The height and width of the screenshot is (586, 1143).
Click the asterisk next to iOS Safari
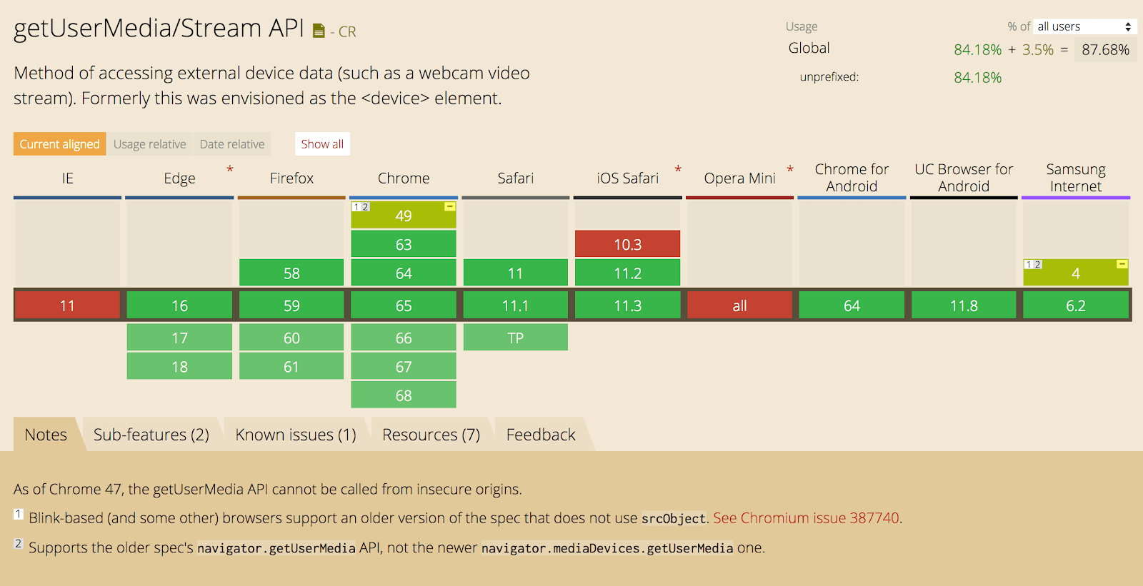click(678, 170)
